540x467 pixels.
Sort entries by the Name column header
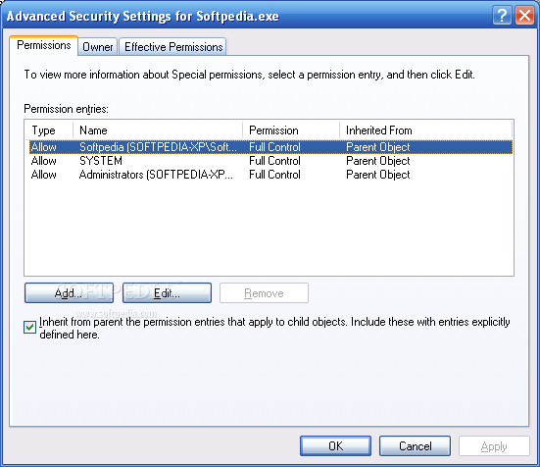158,130
